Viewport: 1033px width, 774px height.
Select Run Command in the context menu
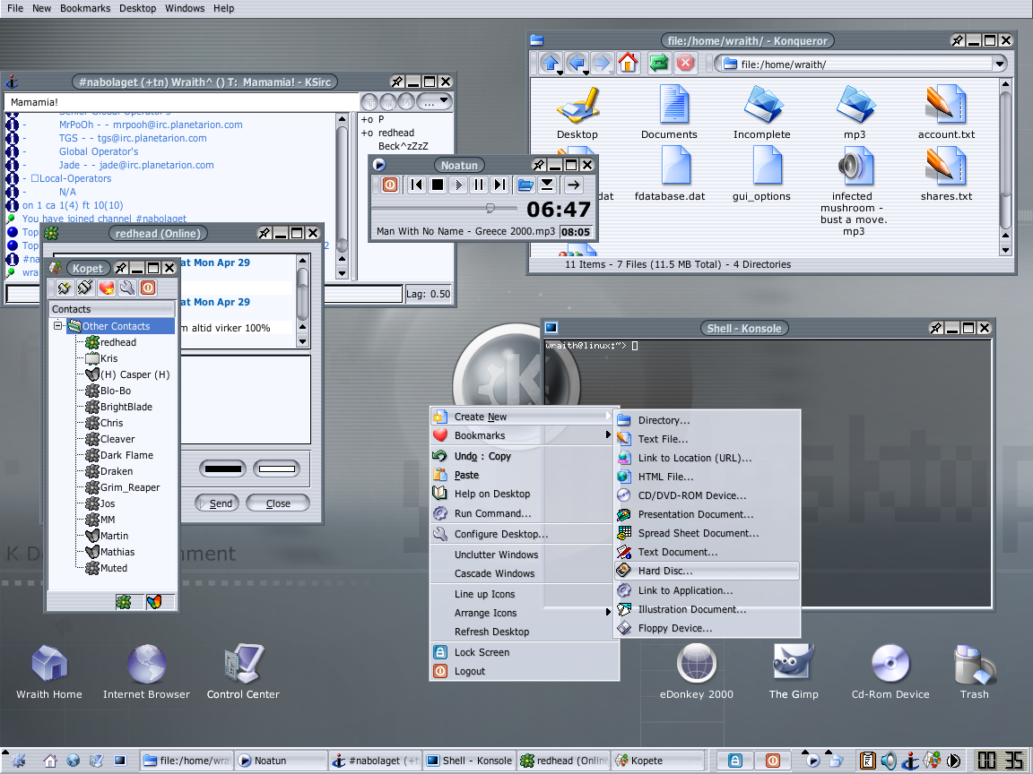[525, 513]
